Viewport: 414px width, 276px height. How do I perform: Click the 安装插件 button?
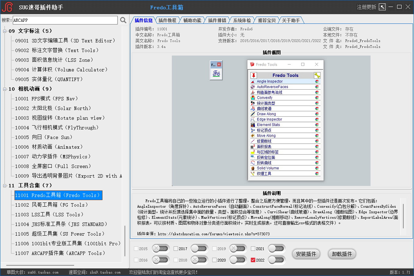(306, 254)
